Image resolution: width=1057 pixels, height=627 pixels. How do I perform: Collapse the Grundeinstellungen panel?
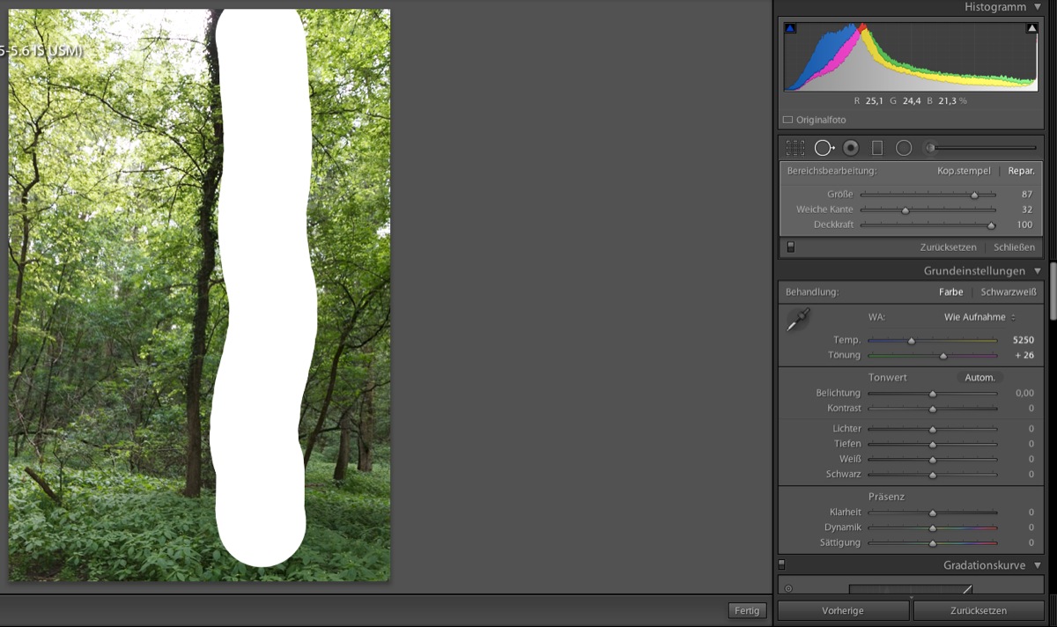tap(1038, 271)
